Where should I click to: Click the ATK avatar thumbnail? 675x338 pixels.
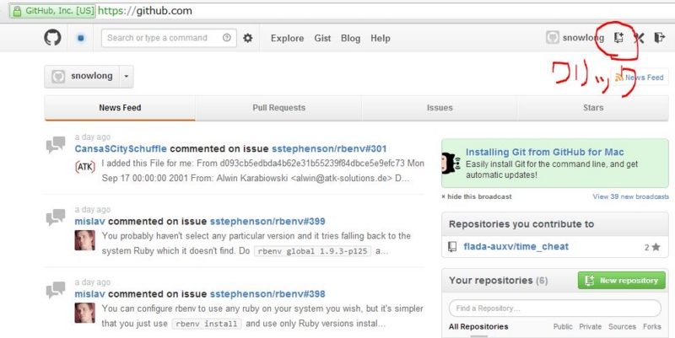point(85,167)
